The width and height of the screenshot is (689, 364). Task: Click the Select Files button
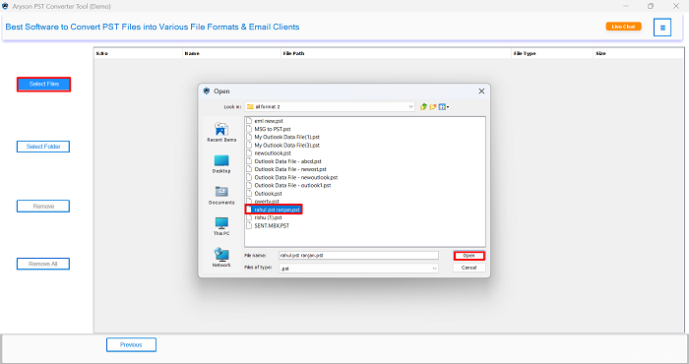point(43,84)
